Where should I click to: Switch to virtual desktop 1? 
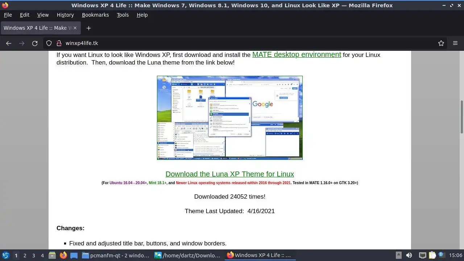click(16, 255)
